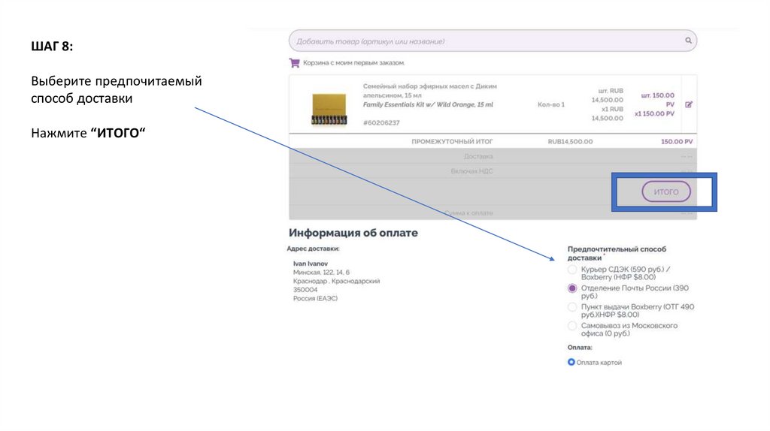Select Отделение Почты России delivery option

point(572,288)
